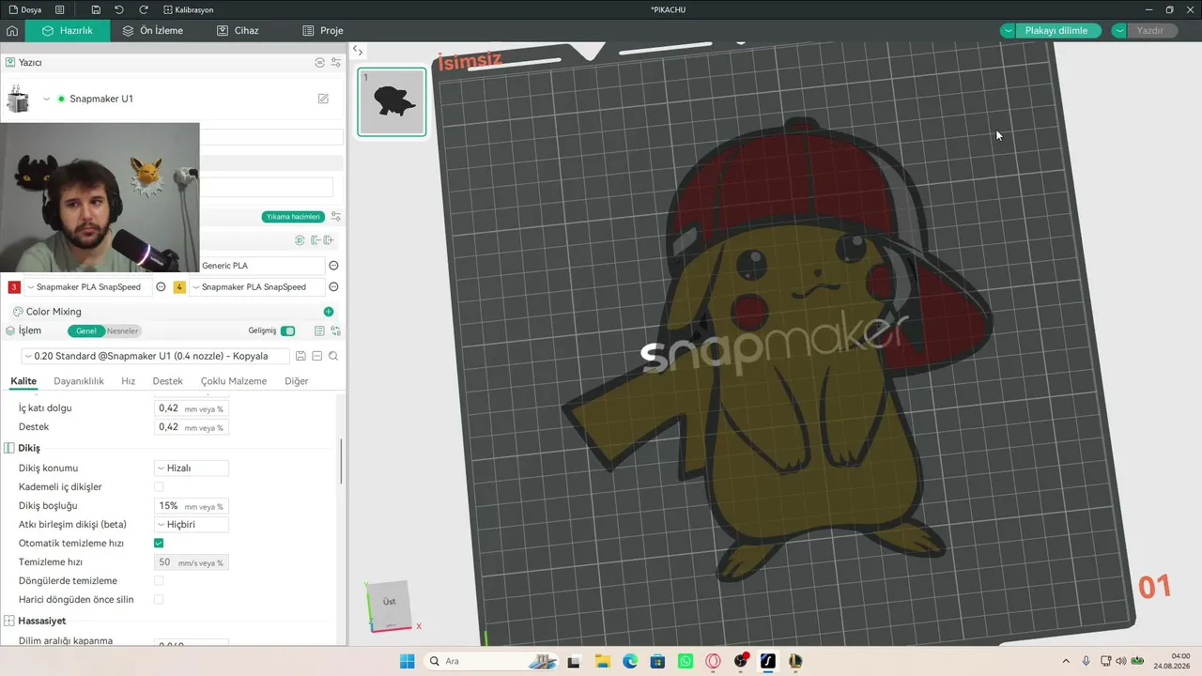Open the Proje tab
1202x676 pixels.
pyautogui.click(x=322, y=31)
